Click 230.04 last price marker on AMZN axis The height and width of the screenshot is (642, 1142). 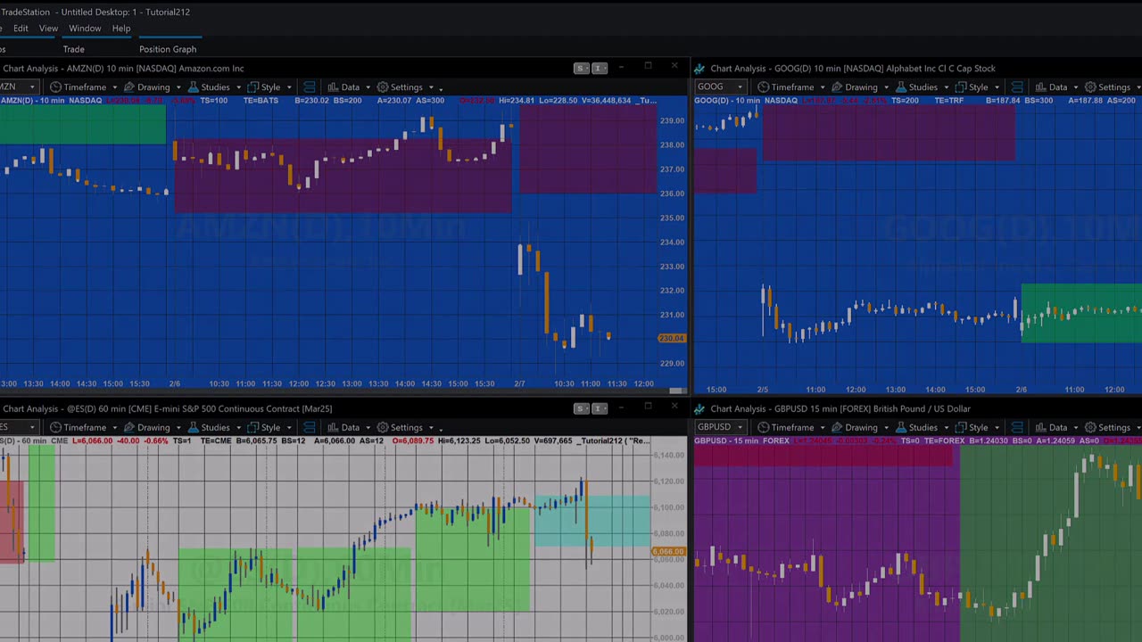(671, 338)
